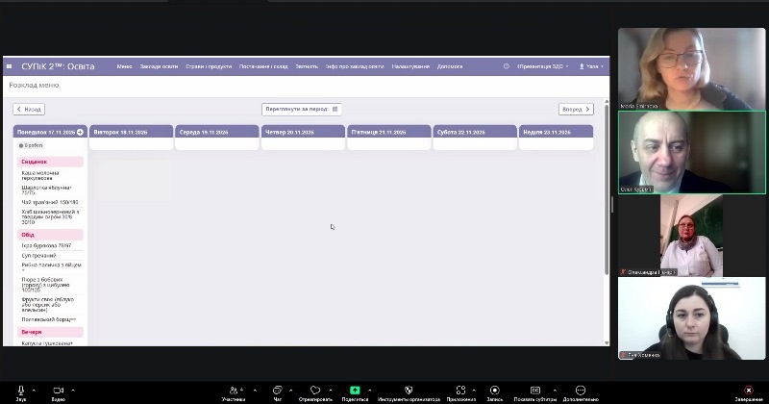Open the Zoom chat (Чат)
The height and width of the screenshot is (404, 769).
coord(278,392)
